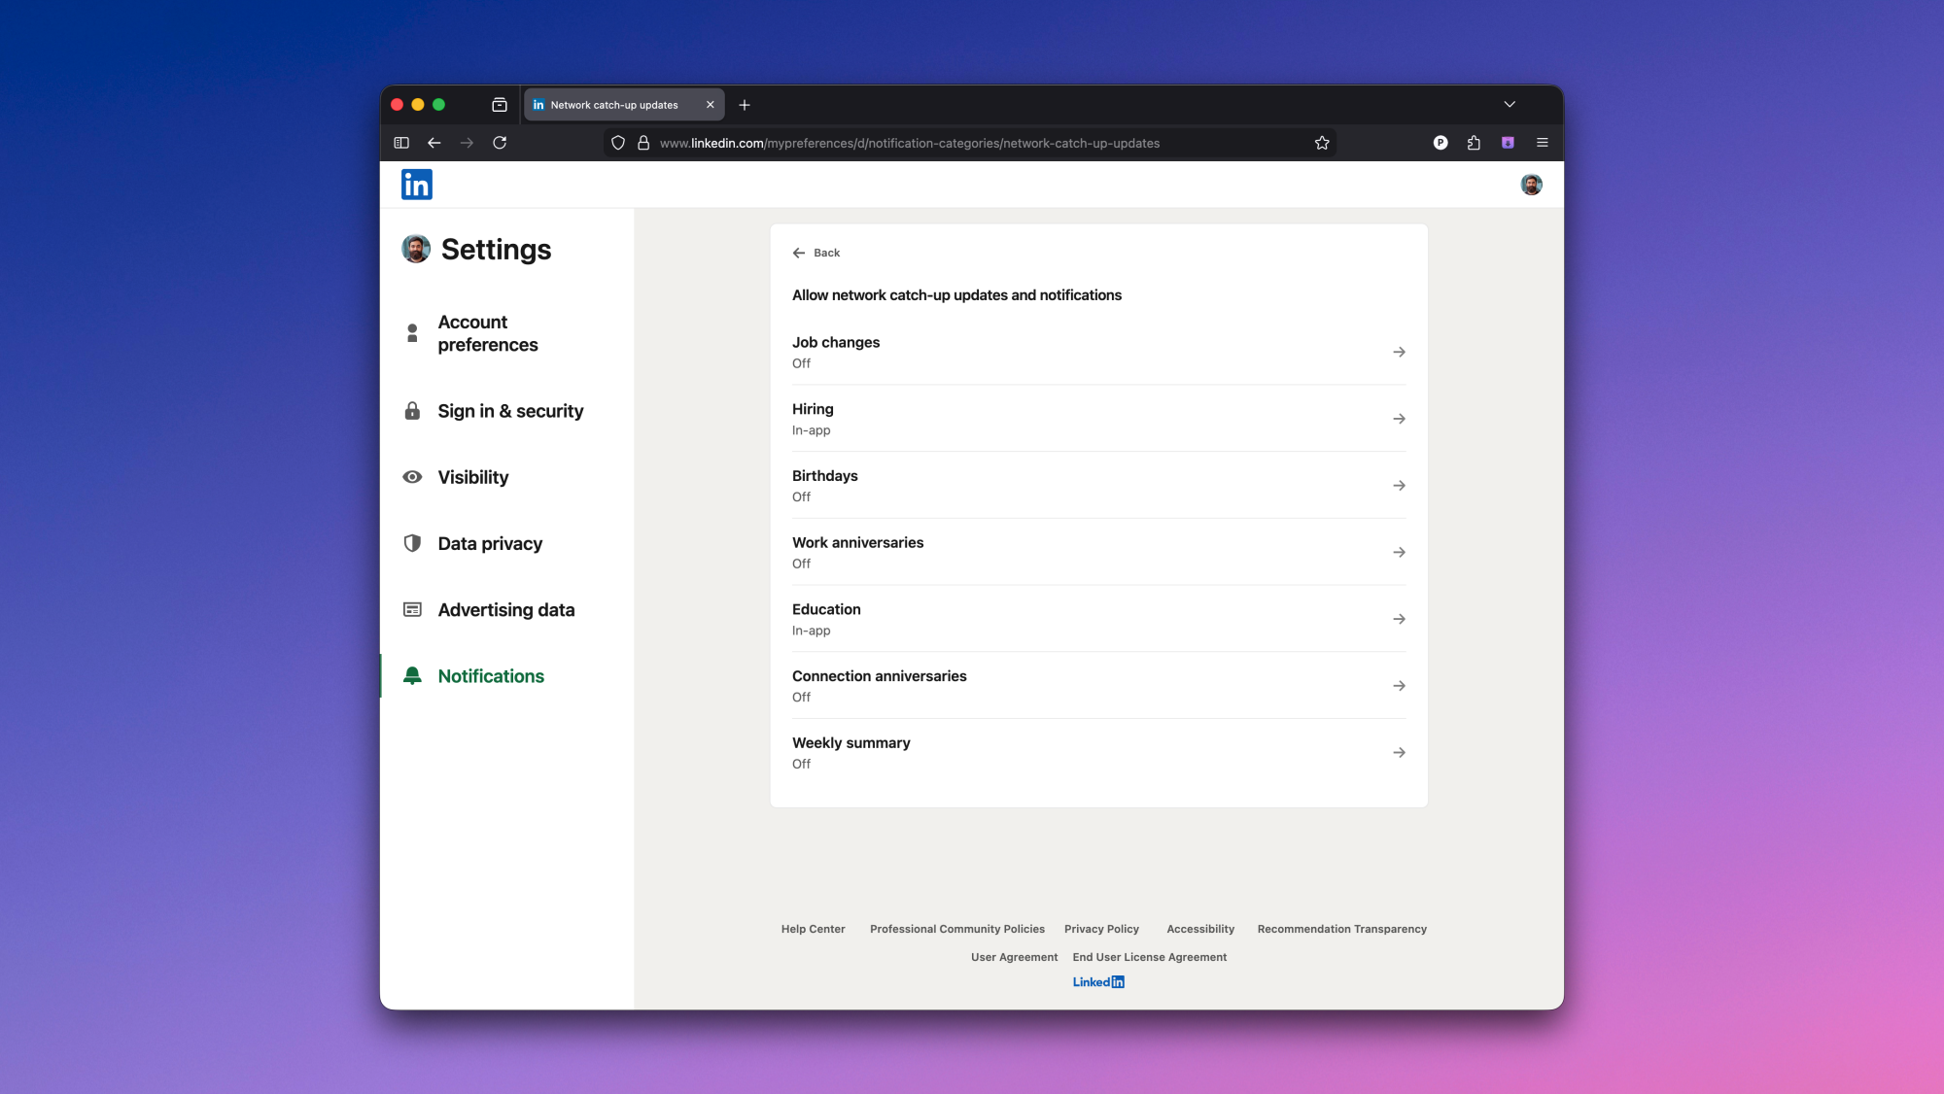Screen dimensions: 1944x1094
Task: Click the Back link
Action: coord(816,253)
